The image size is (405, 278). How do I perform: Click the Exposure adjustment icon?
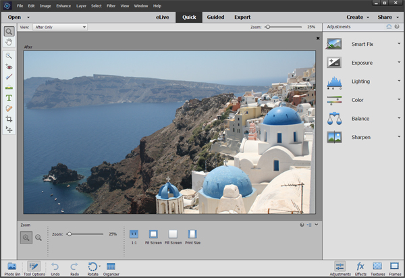click(x=334, y=63)
